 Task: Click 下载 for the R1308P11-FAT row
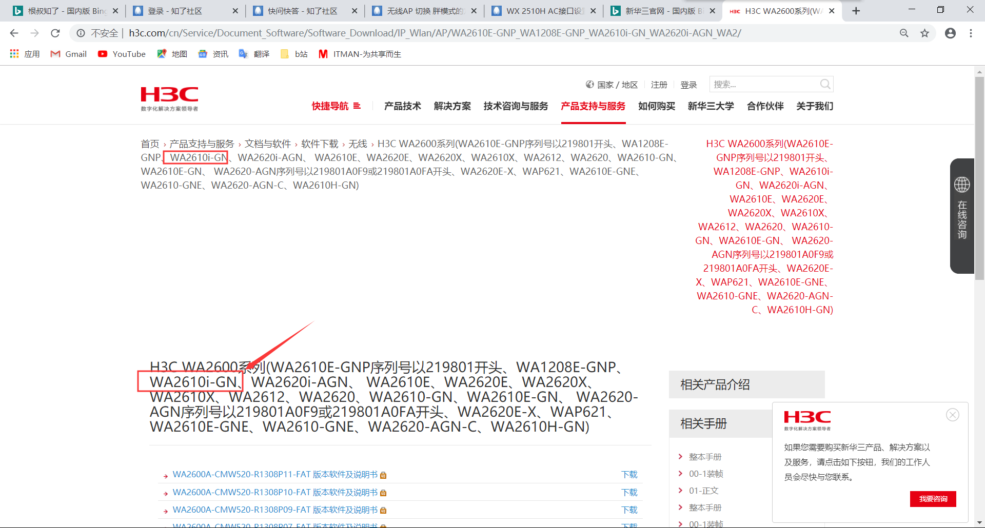[x=629, y=475]
